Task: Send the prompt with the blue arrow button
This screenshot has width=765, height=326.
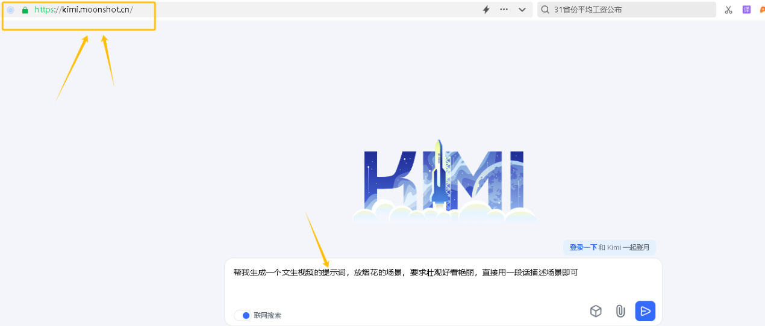Action: (645, 311)
